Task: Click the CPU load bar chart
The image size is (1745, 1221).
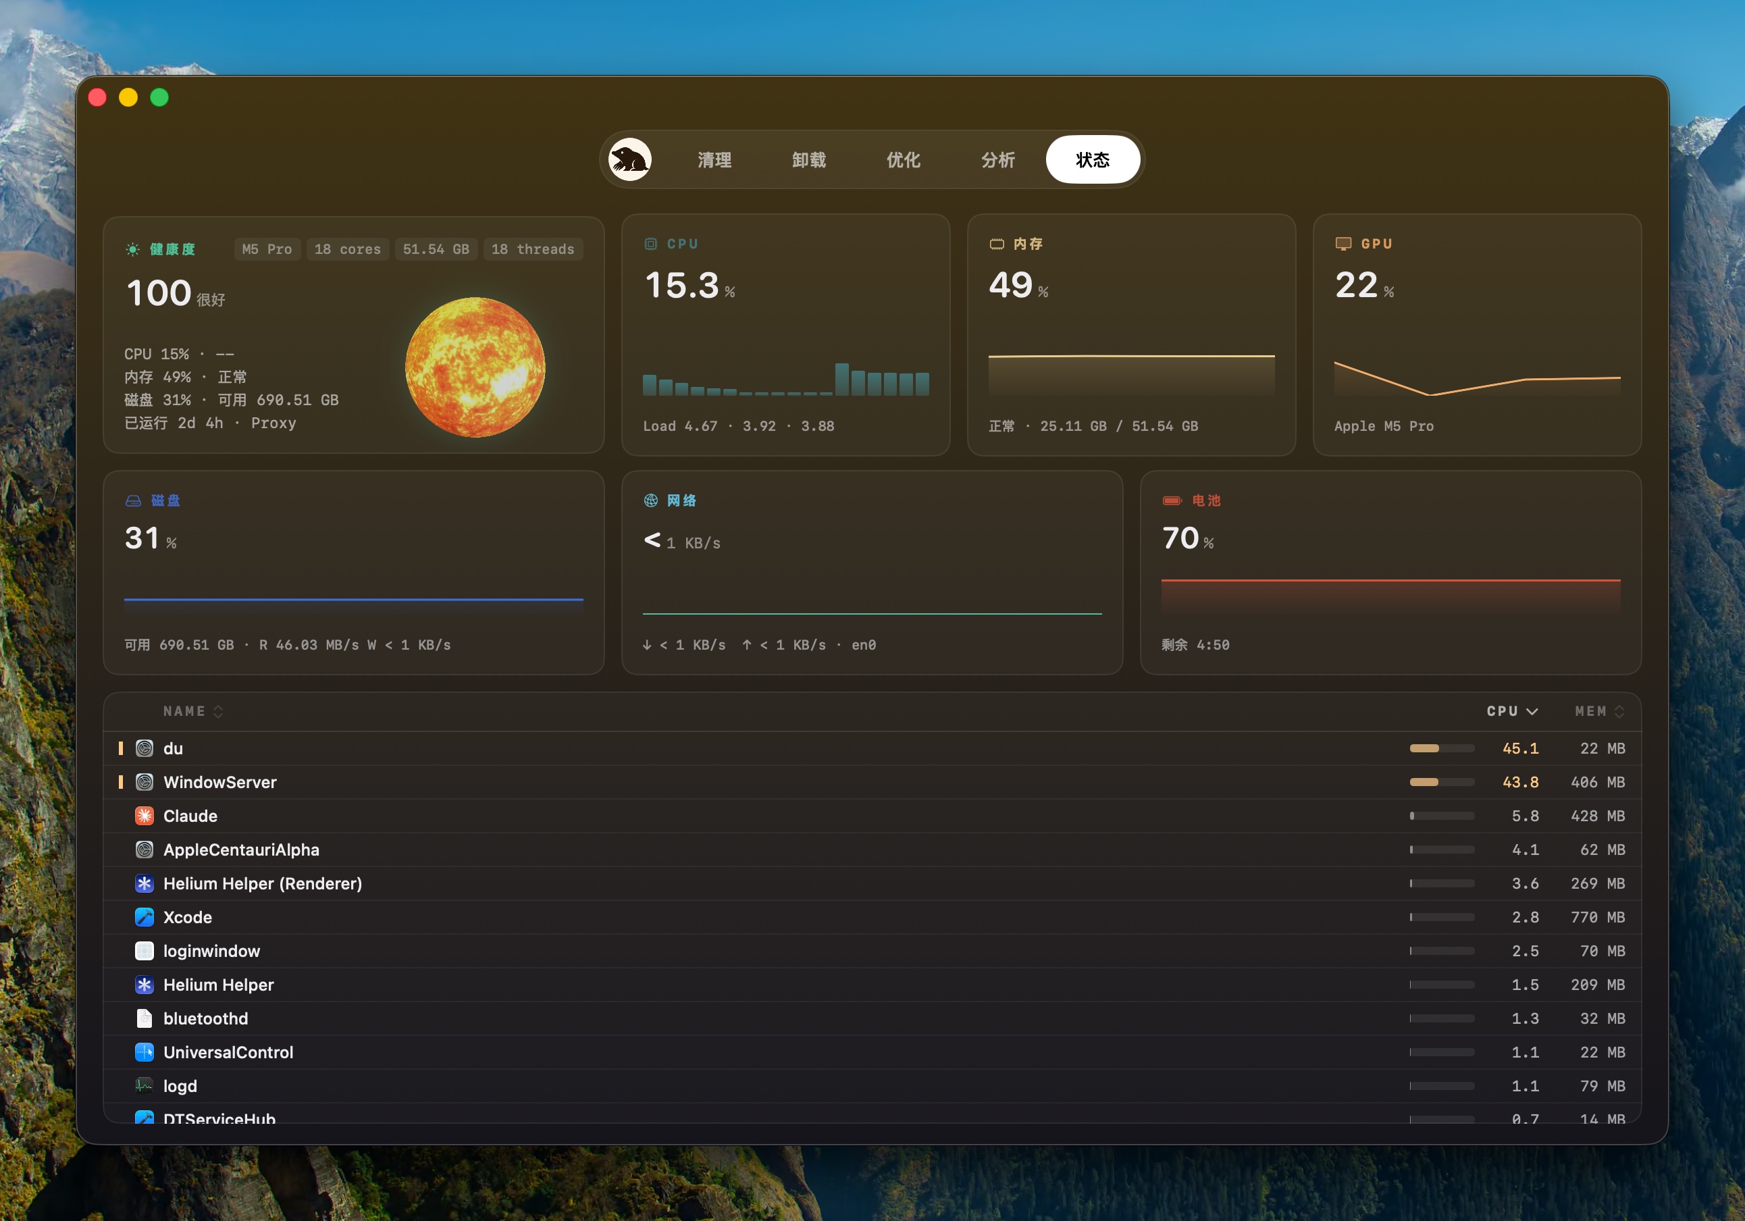Action: (x=786, y=378)
